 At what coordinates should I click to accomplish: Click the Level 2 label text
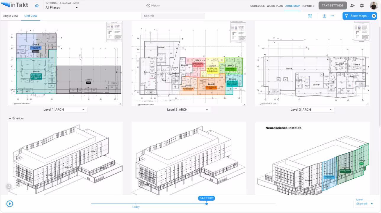172,110
